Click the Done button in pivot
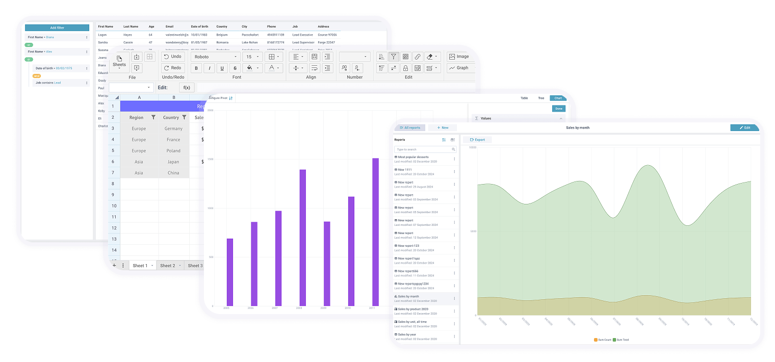The width and height of the screenshot is (775, 362). 559,109
